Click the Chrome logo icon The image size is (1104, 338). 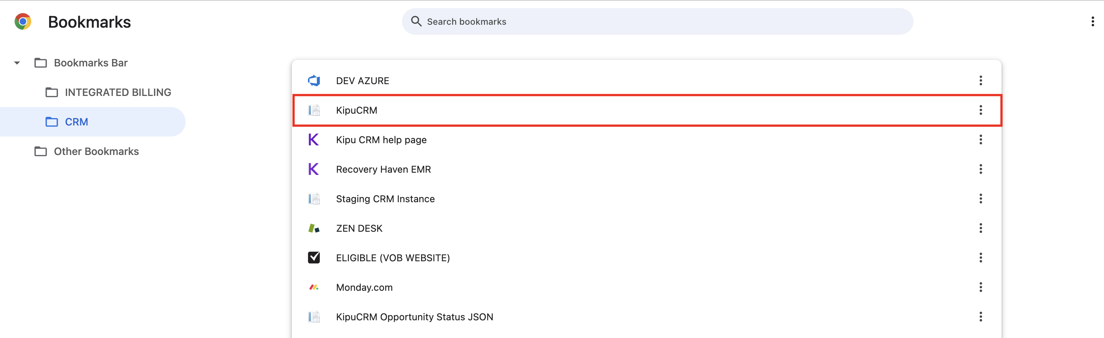tap(23, 21)
